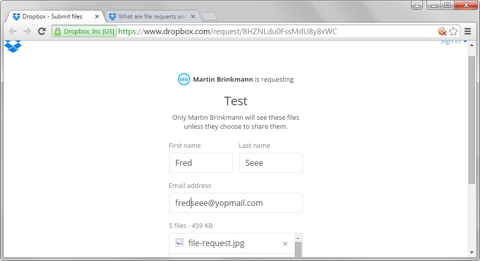The height and width of the screenshot is (261, 480).
Task: Click the page vertical scrollbar thumb
Action: [x=471, y=120]
